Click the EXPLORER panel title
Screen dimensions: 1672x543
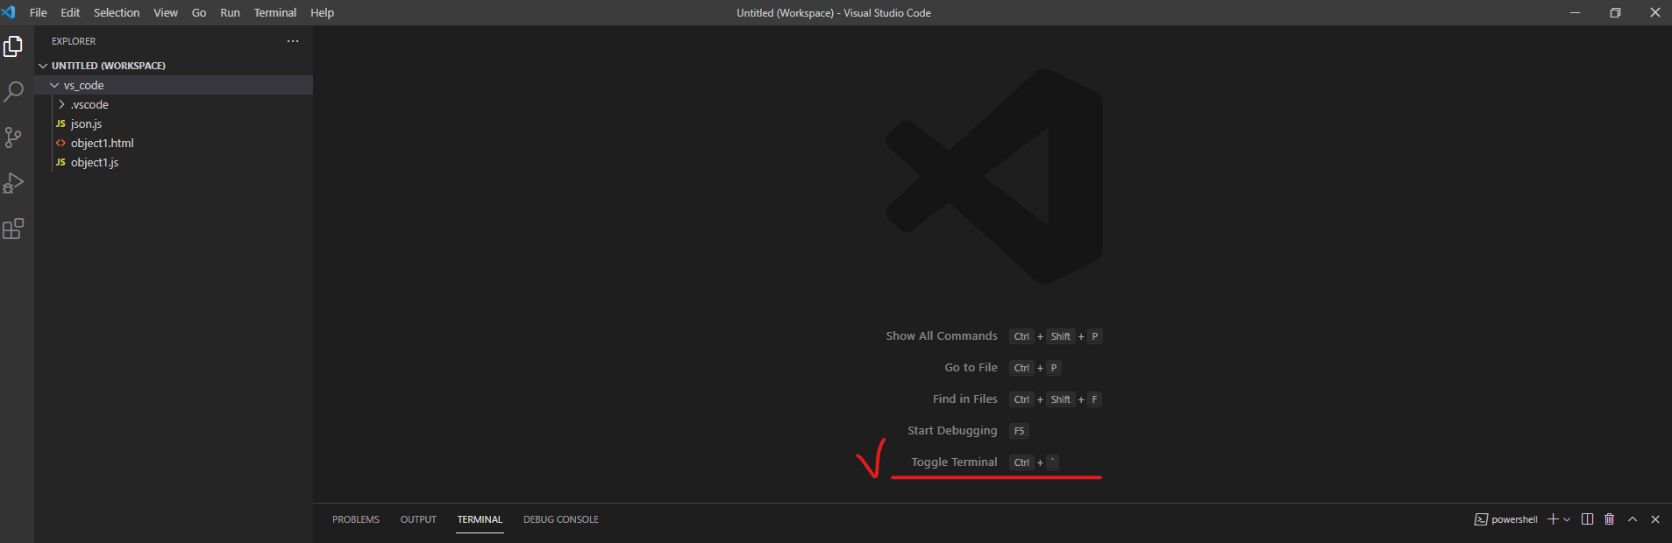pos(74,41)
